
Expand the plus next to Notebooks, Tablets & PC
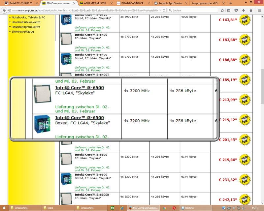click(10, 17)
